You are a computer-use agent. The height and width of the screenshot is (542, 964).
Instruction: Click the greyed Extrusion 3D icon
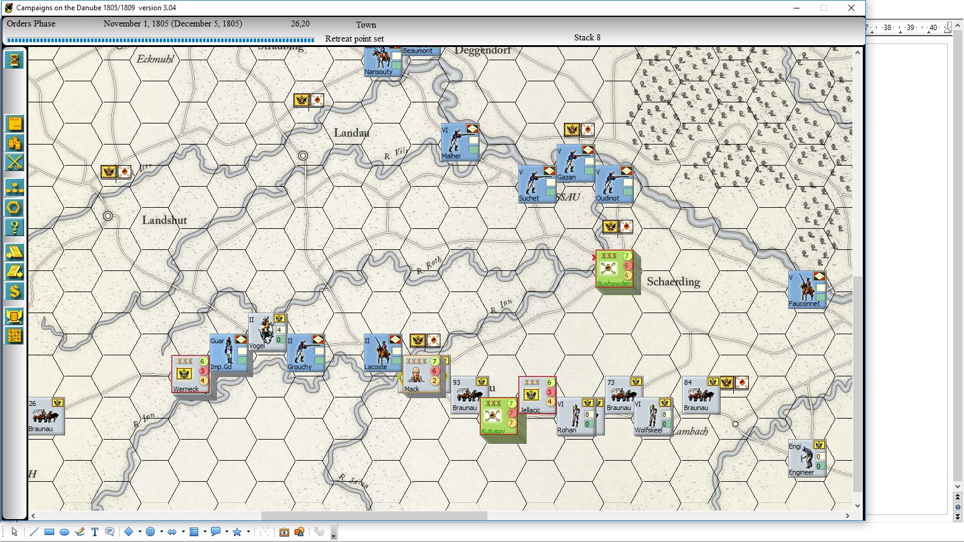pyautogui.click(x=319, y=532)
